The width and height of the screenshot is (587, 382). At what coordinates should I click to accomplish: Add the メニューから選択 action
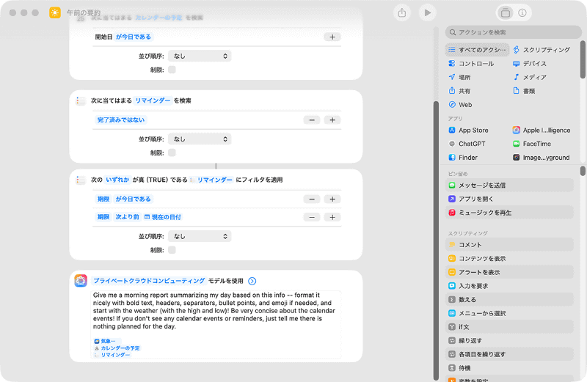509,314
